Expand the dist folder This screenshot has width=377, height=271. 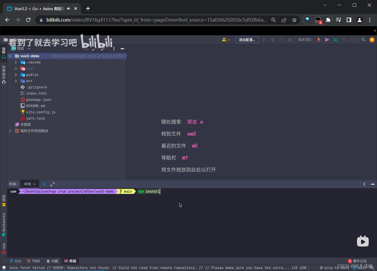pyautogui.click(x=16, y=68)
